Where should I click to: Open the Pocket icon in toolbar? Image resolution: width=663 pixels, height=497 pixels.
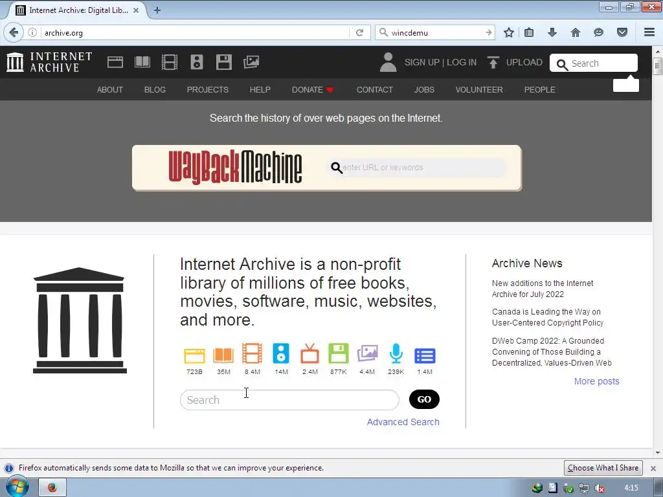(622, 32)
